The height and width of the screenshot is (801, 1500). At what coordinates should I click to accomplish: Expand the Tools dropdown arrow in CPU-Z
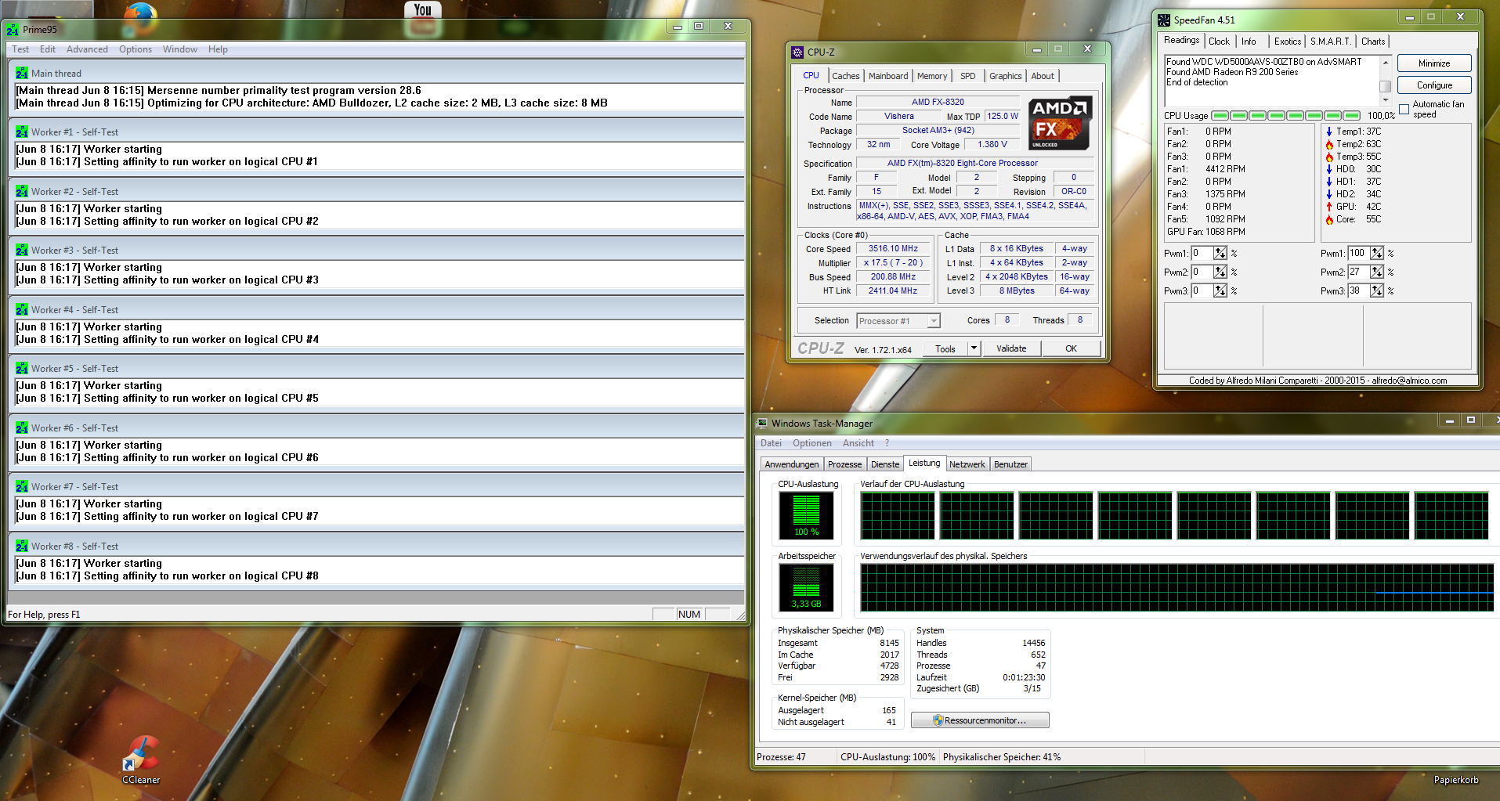click(x=974, y=348)
